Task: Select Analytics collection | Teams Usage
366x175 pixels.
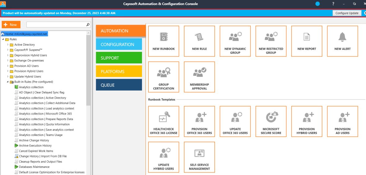Action: (41, 135)
